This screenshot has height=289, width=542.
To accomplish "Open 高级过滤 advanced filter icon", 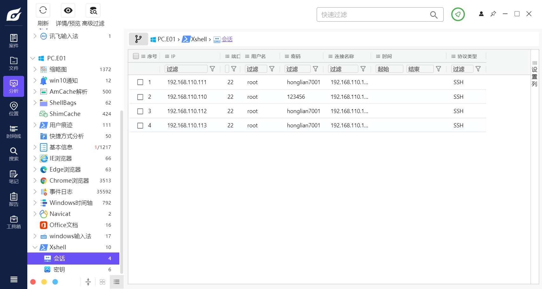I will coord(93,10).
